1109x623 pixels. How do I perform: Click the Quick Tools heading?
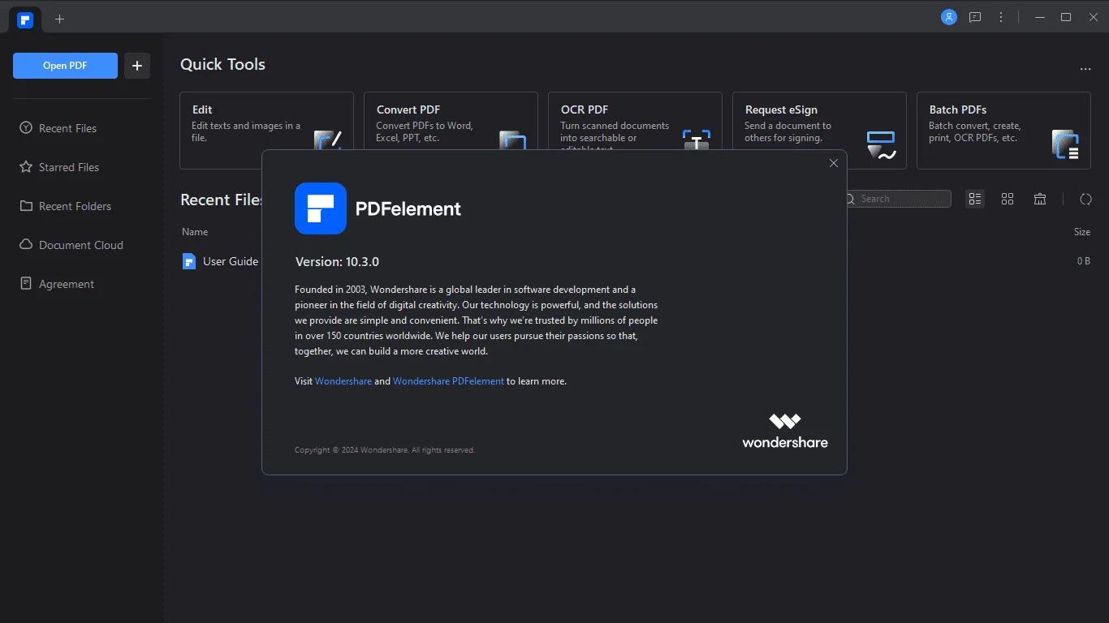click(x=222, y=64)
